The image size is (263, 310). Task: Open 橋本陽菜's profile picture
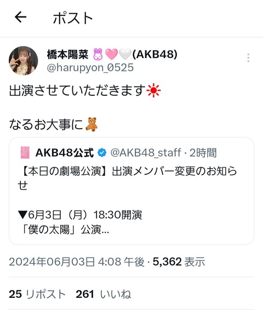(24, 61)
